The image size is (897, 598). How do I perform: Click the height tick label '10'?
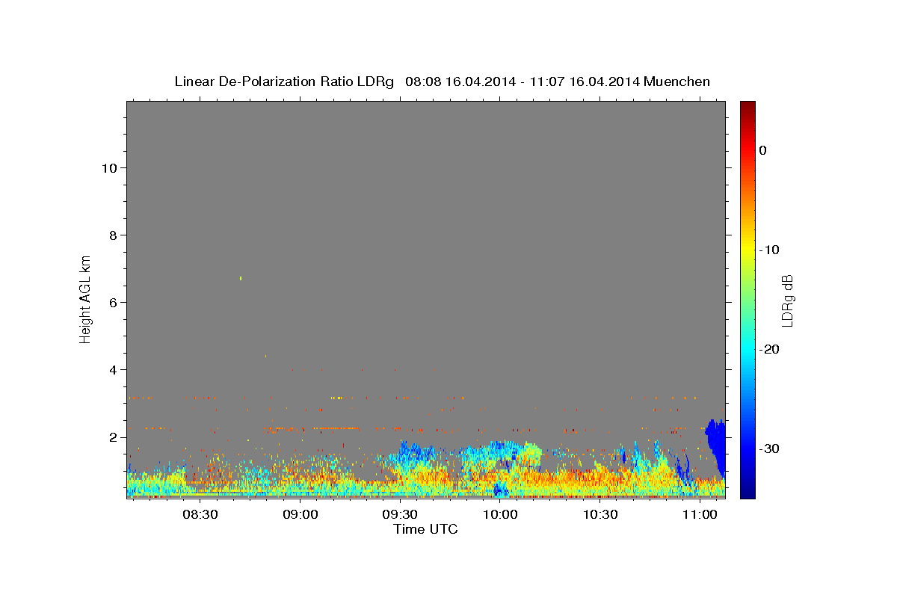point(111,168)
